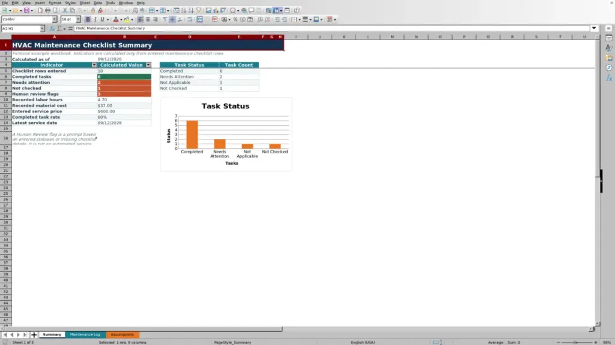
Task: Expand the formula bar
Action: click(x=594, y=28)
